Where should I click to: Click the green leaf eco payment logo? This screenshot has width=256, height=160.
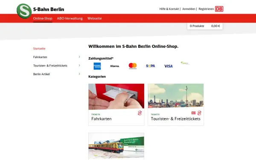[185, 63]
